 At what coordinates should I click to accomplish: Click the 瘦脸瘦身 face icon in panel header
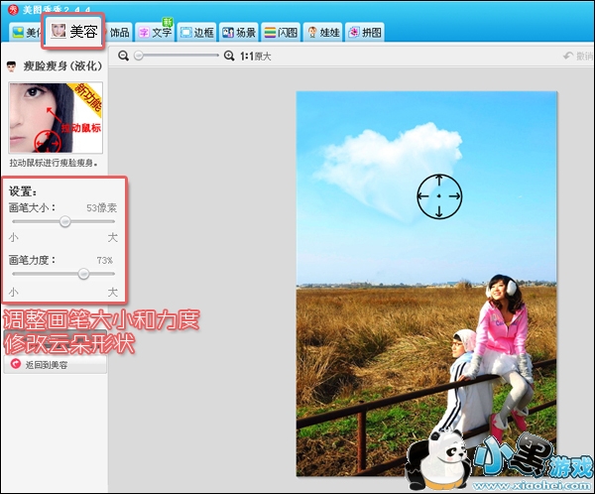11,66
